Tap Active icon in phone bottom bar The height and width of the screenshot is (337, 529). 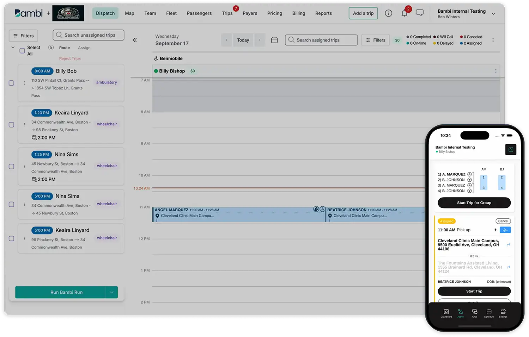tap(461, 313)
